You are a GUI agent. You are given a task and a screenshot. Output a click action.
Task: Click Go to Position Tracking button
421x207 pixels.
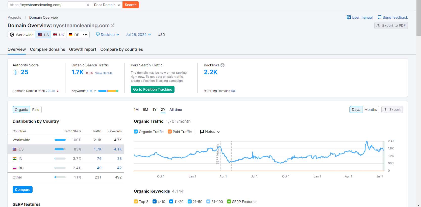(x=153, y=89)
